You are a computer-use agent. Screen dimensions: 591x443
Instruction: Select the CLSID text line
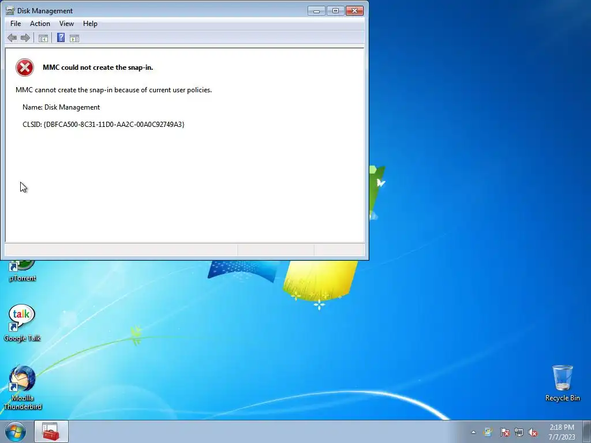[103, 125]
